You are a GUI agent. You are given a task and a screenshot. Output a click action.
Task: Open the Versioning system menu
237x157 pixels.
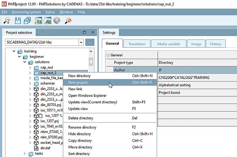click(26, 12)
